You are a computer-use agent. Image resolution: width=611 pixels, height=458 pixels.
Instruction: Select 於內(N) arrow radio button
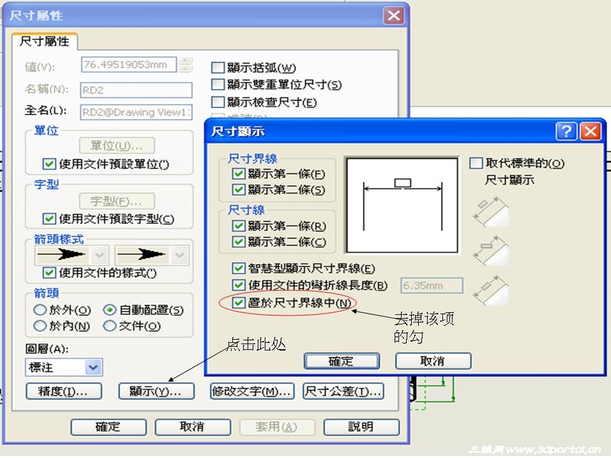pos(39,326)
